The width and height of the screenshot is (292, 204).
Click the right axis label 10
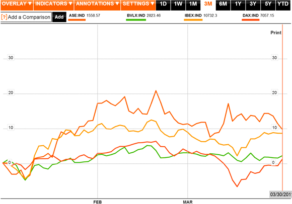274,128
